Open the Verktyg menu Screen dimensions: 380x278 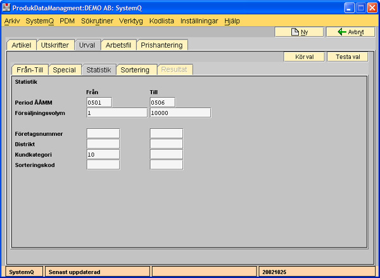(x=132, y=20)
